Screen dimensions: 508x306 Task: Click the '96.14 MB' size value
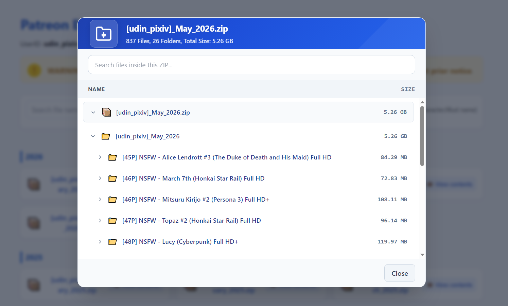point(394,221)
